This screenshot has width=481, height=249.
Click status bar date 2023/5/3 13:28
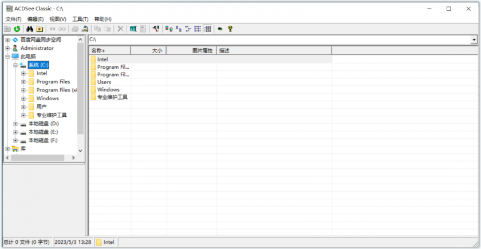[x=74, y=242]
